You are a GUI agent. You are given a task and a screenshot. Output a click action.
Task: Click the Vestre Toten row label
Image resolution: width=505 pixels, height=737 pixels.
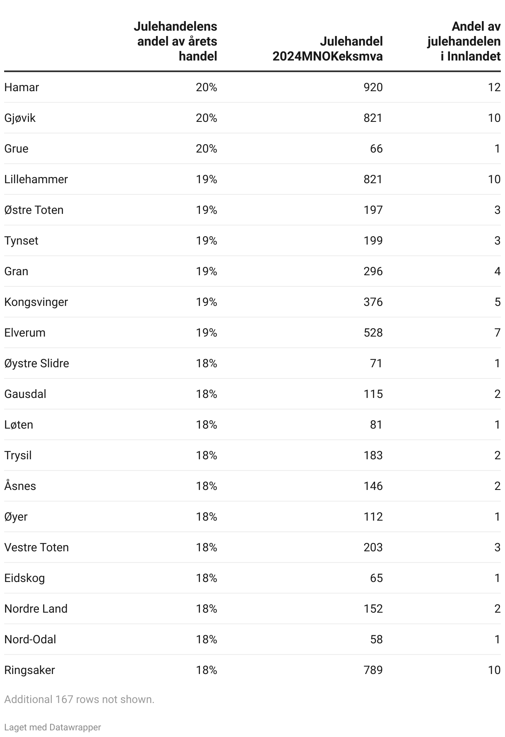click(36, 548)
